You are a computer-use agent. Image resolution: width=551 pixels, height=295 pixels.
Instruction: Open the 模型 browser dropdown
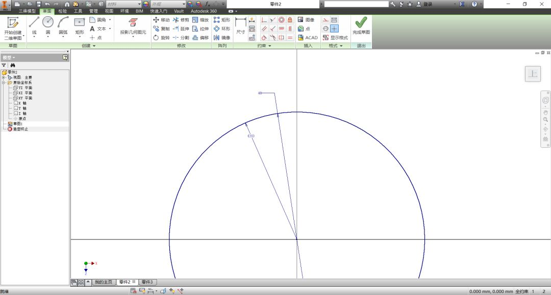coord(9,58)
